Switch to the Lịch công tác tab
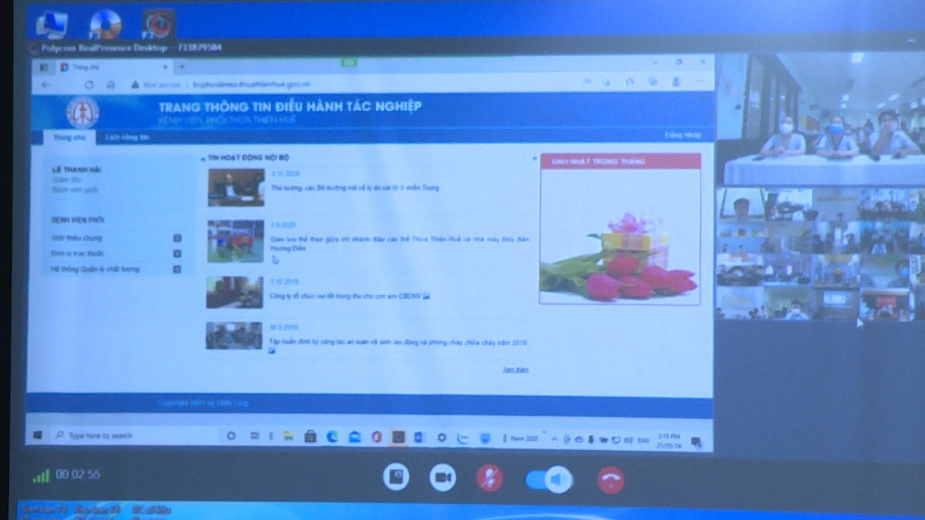 point(127,137)
